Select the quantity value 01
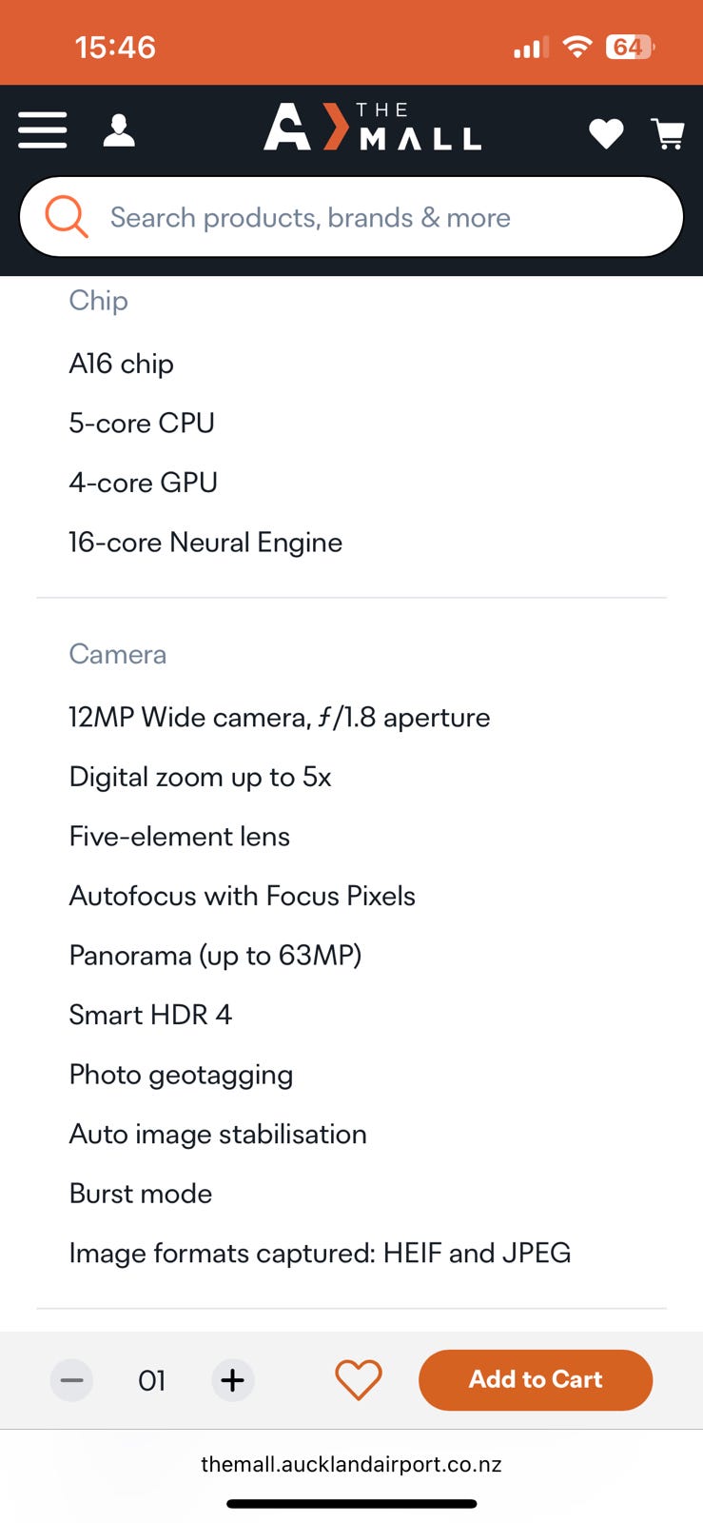Image resolution: width=703 pixels, height=1523 pixels. [152, 1380]
